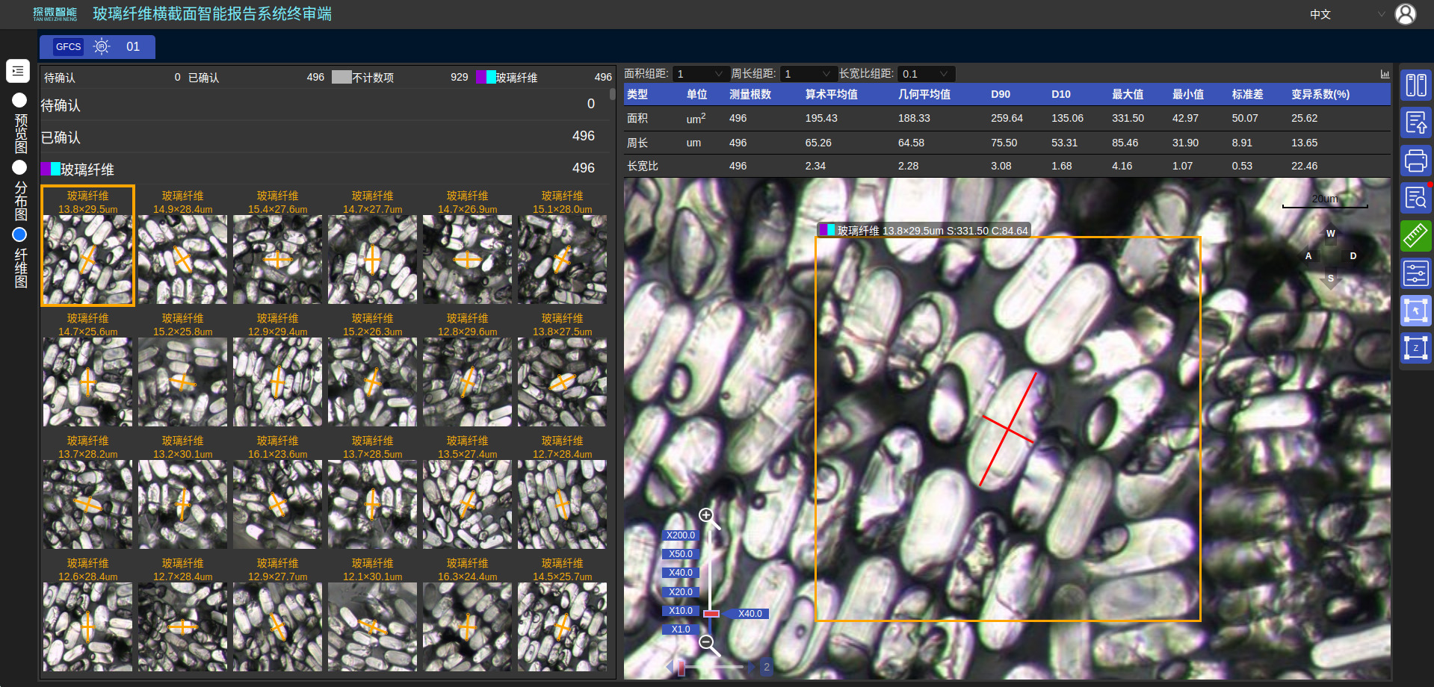Select fiber thumbnail 13.8×29.5um
The width and height of the screenshot is (1434, 687).
(x=87, y=246)
